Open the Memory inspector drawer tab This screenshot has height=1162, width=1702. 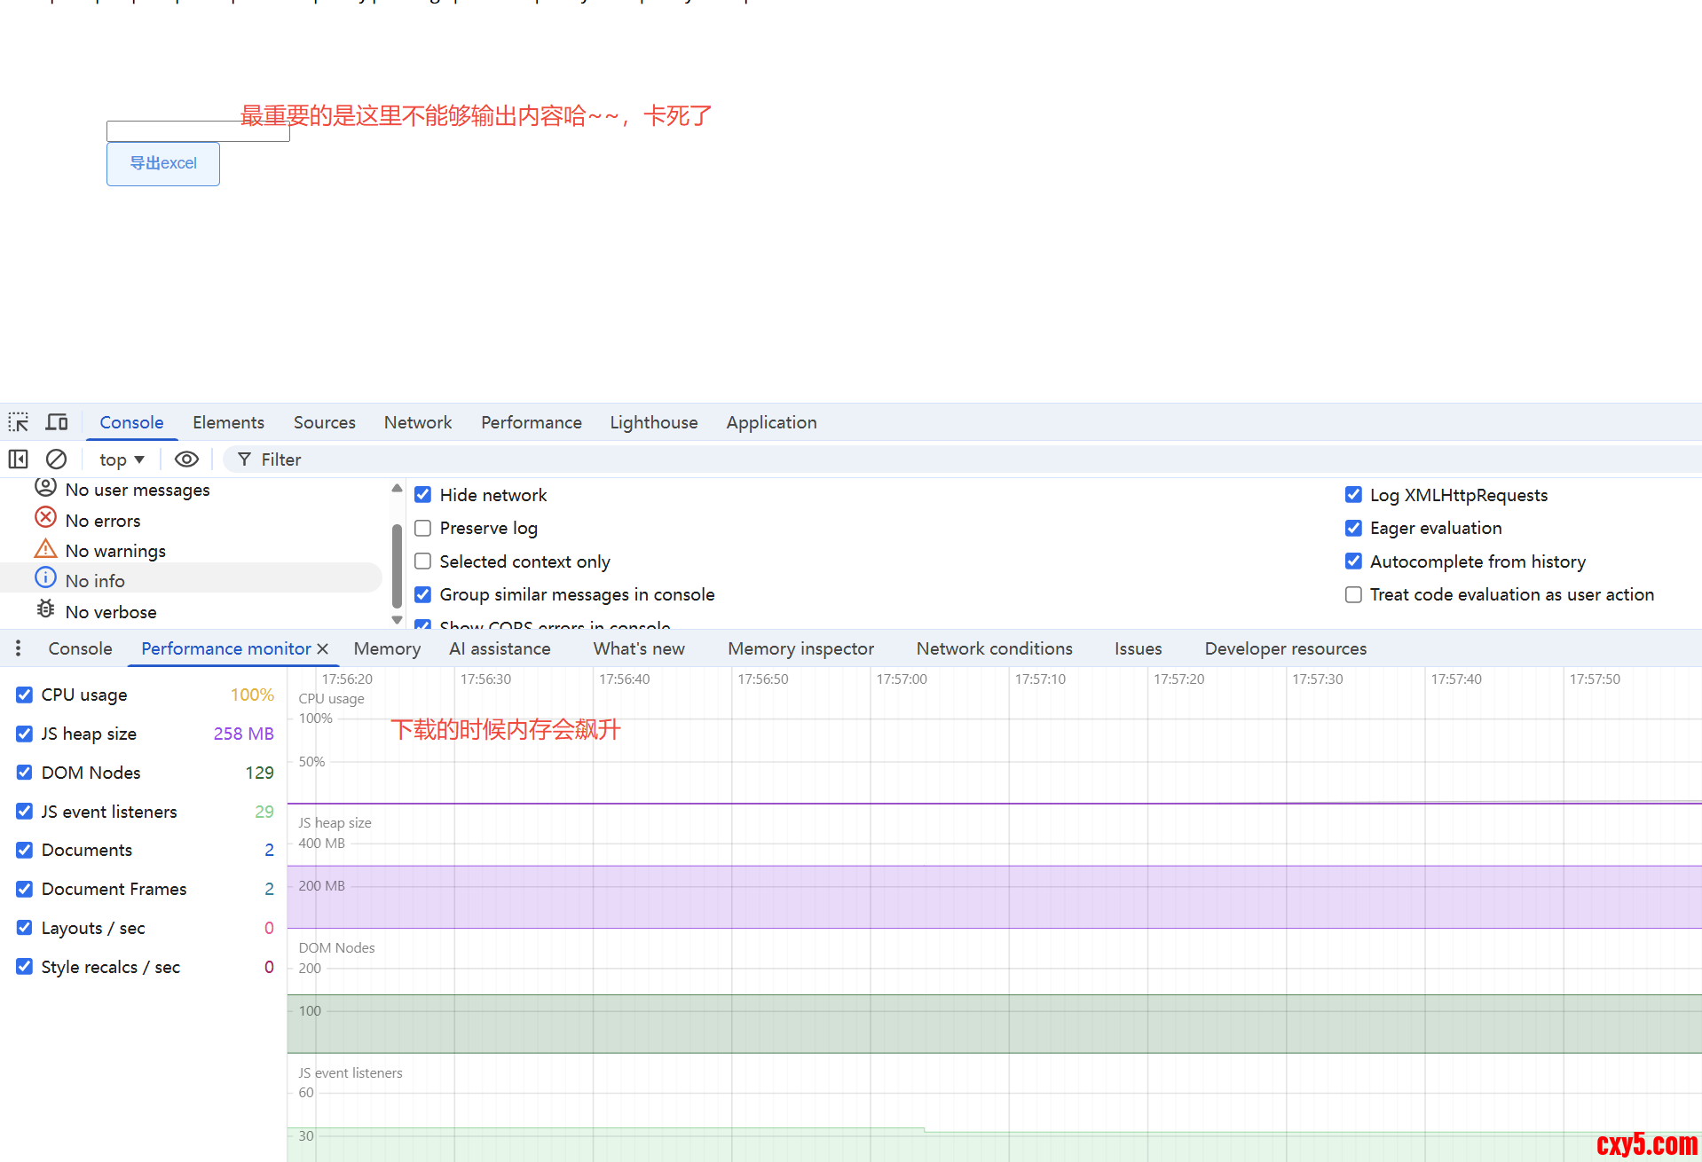800,648
